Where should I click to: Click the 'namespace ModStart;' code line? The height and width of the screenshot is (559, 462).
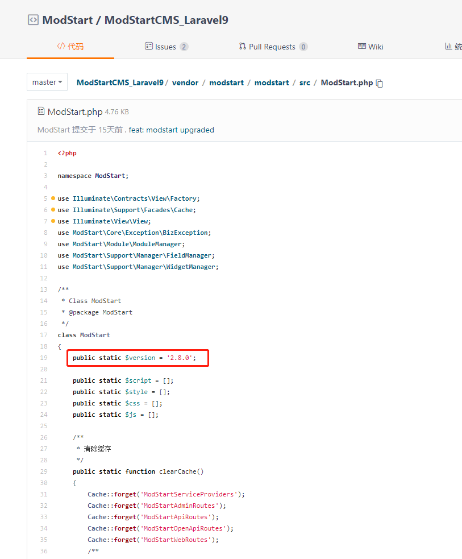[x=93, y=176]
